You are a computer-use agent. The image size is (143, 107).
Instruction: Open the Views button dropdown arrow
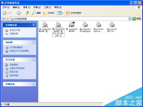click(x=63, y=13)
